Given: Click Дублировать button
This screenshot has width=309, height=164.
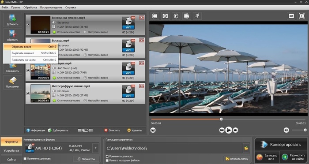Looking at the screenshot, I should [58, 130].
